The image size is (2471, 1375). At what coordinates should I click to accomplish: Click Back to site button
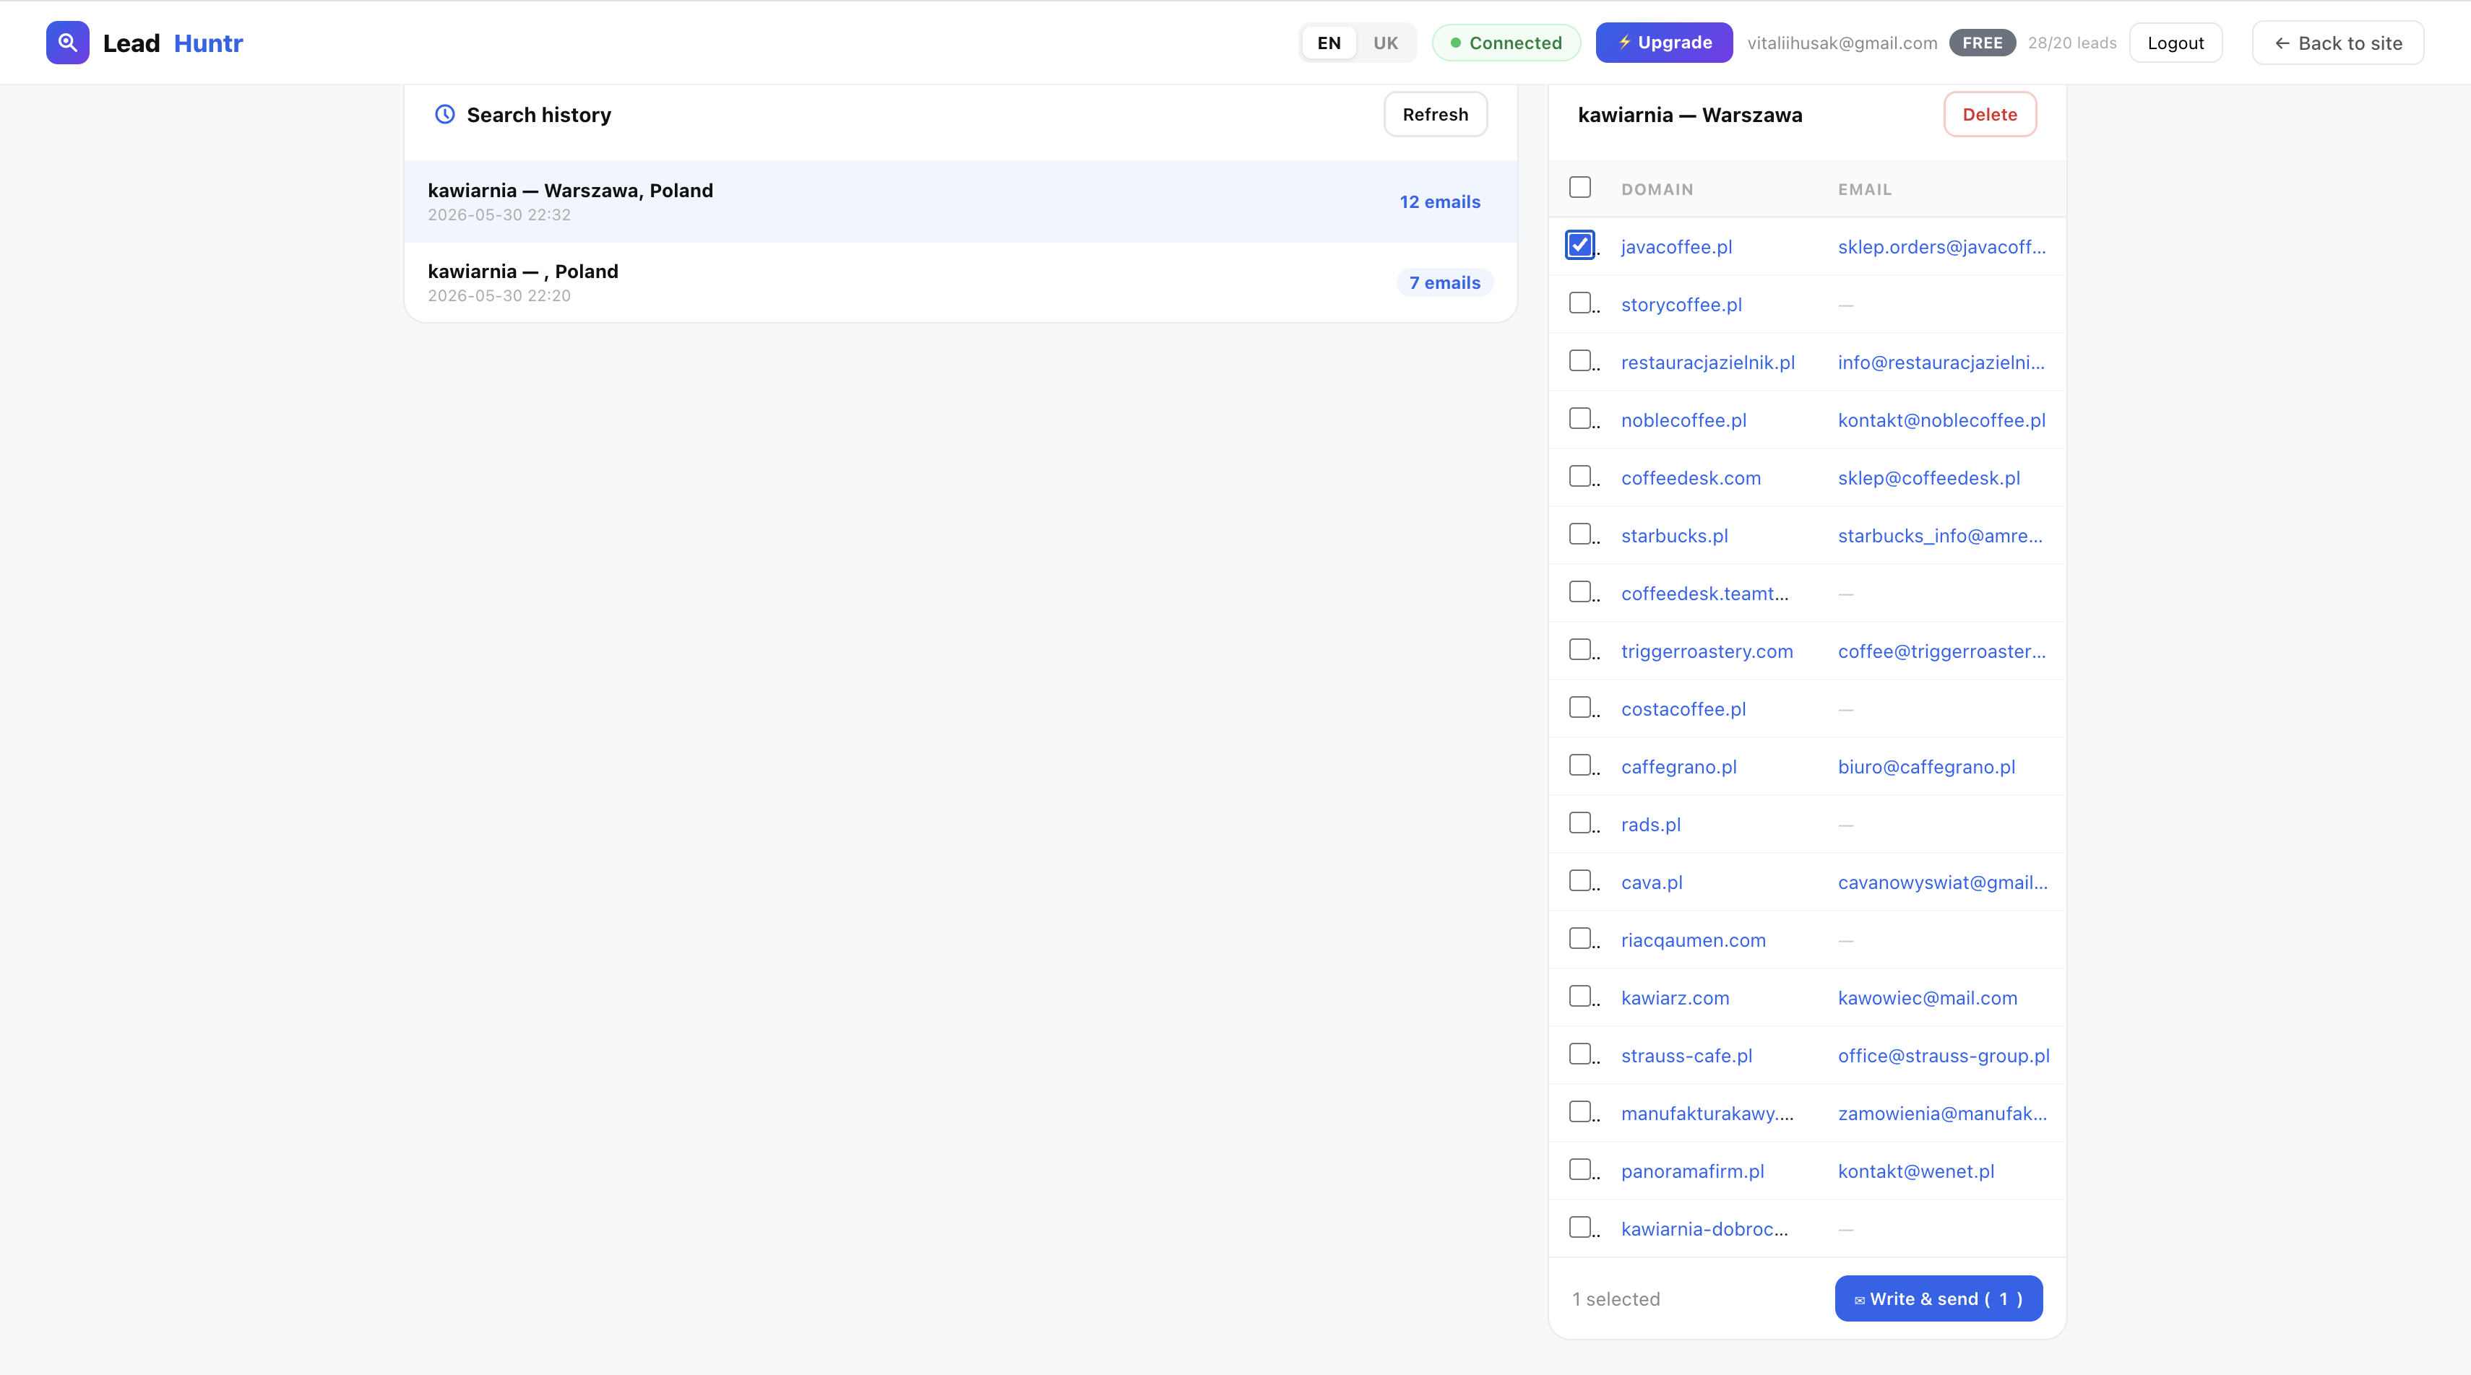click(2337, 43)
